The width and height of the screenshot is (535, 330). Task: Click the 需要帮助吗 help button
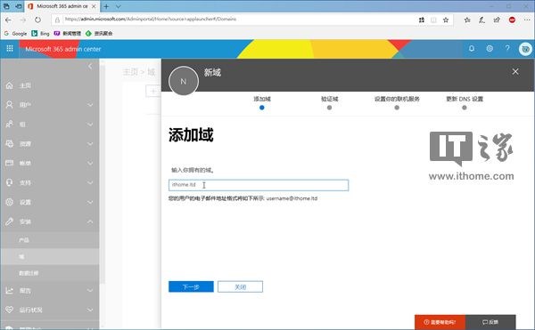coord(440,322)
